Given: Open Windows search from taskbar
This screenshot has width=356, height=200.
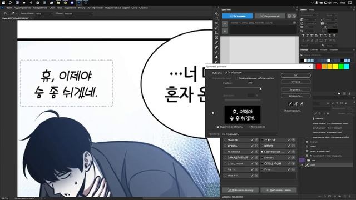Looking at the screenshot, I should [x=10, y=3].
